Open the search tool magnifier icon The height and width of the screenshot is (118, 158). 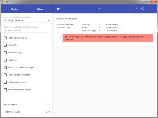click(x=143, y=9)
